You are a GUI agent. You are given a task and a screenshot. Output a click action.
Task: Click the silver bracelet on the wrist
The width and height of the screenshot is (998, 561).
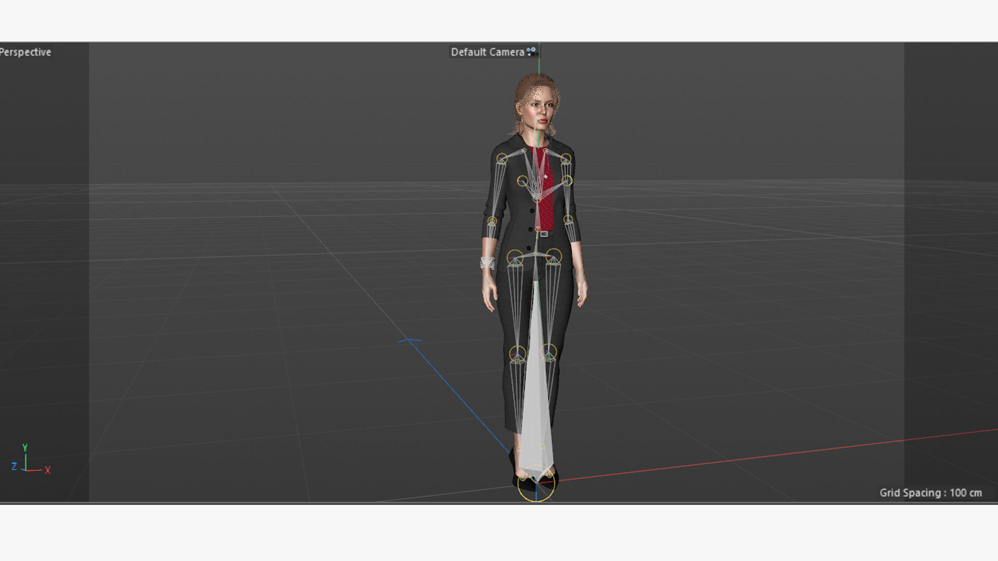[x=487, y=263]
